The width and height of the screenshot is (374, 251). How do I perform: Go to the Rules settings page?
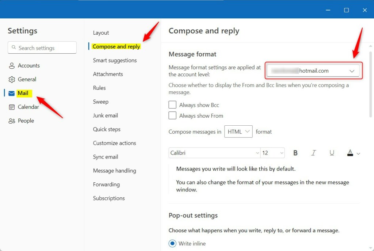(x=99, y=88)
